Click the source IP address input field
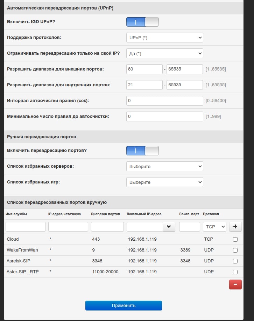 pyautogui.click(x=68, y=227)
